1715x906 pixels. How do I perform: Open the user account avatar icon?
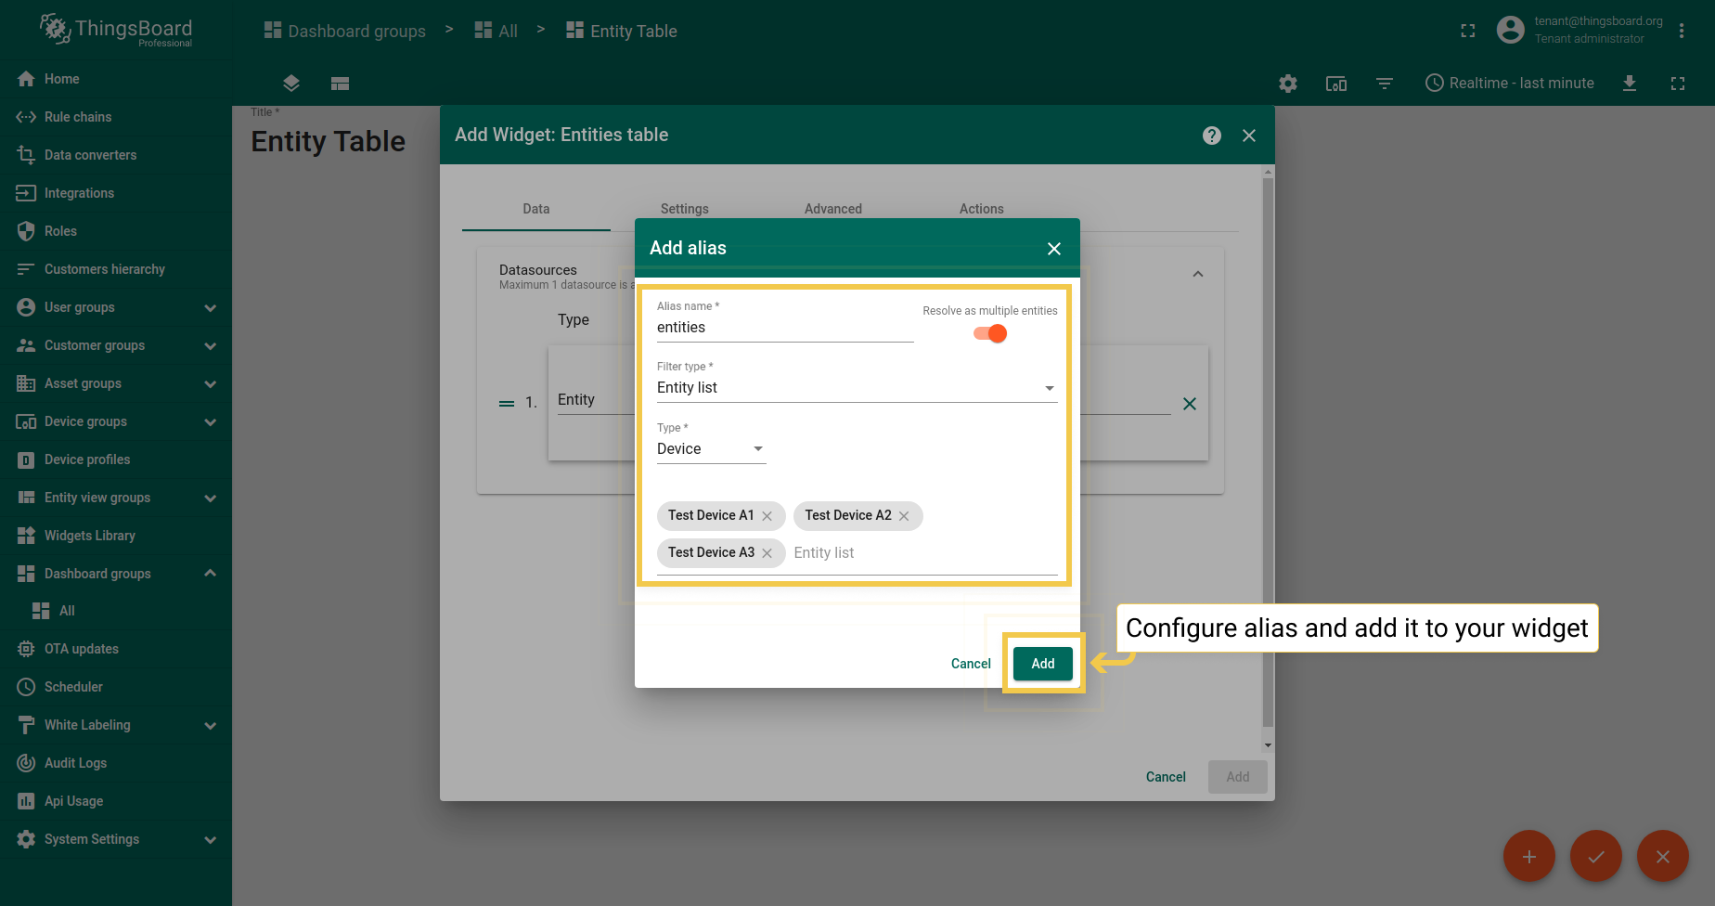click(1511, 30)
